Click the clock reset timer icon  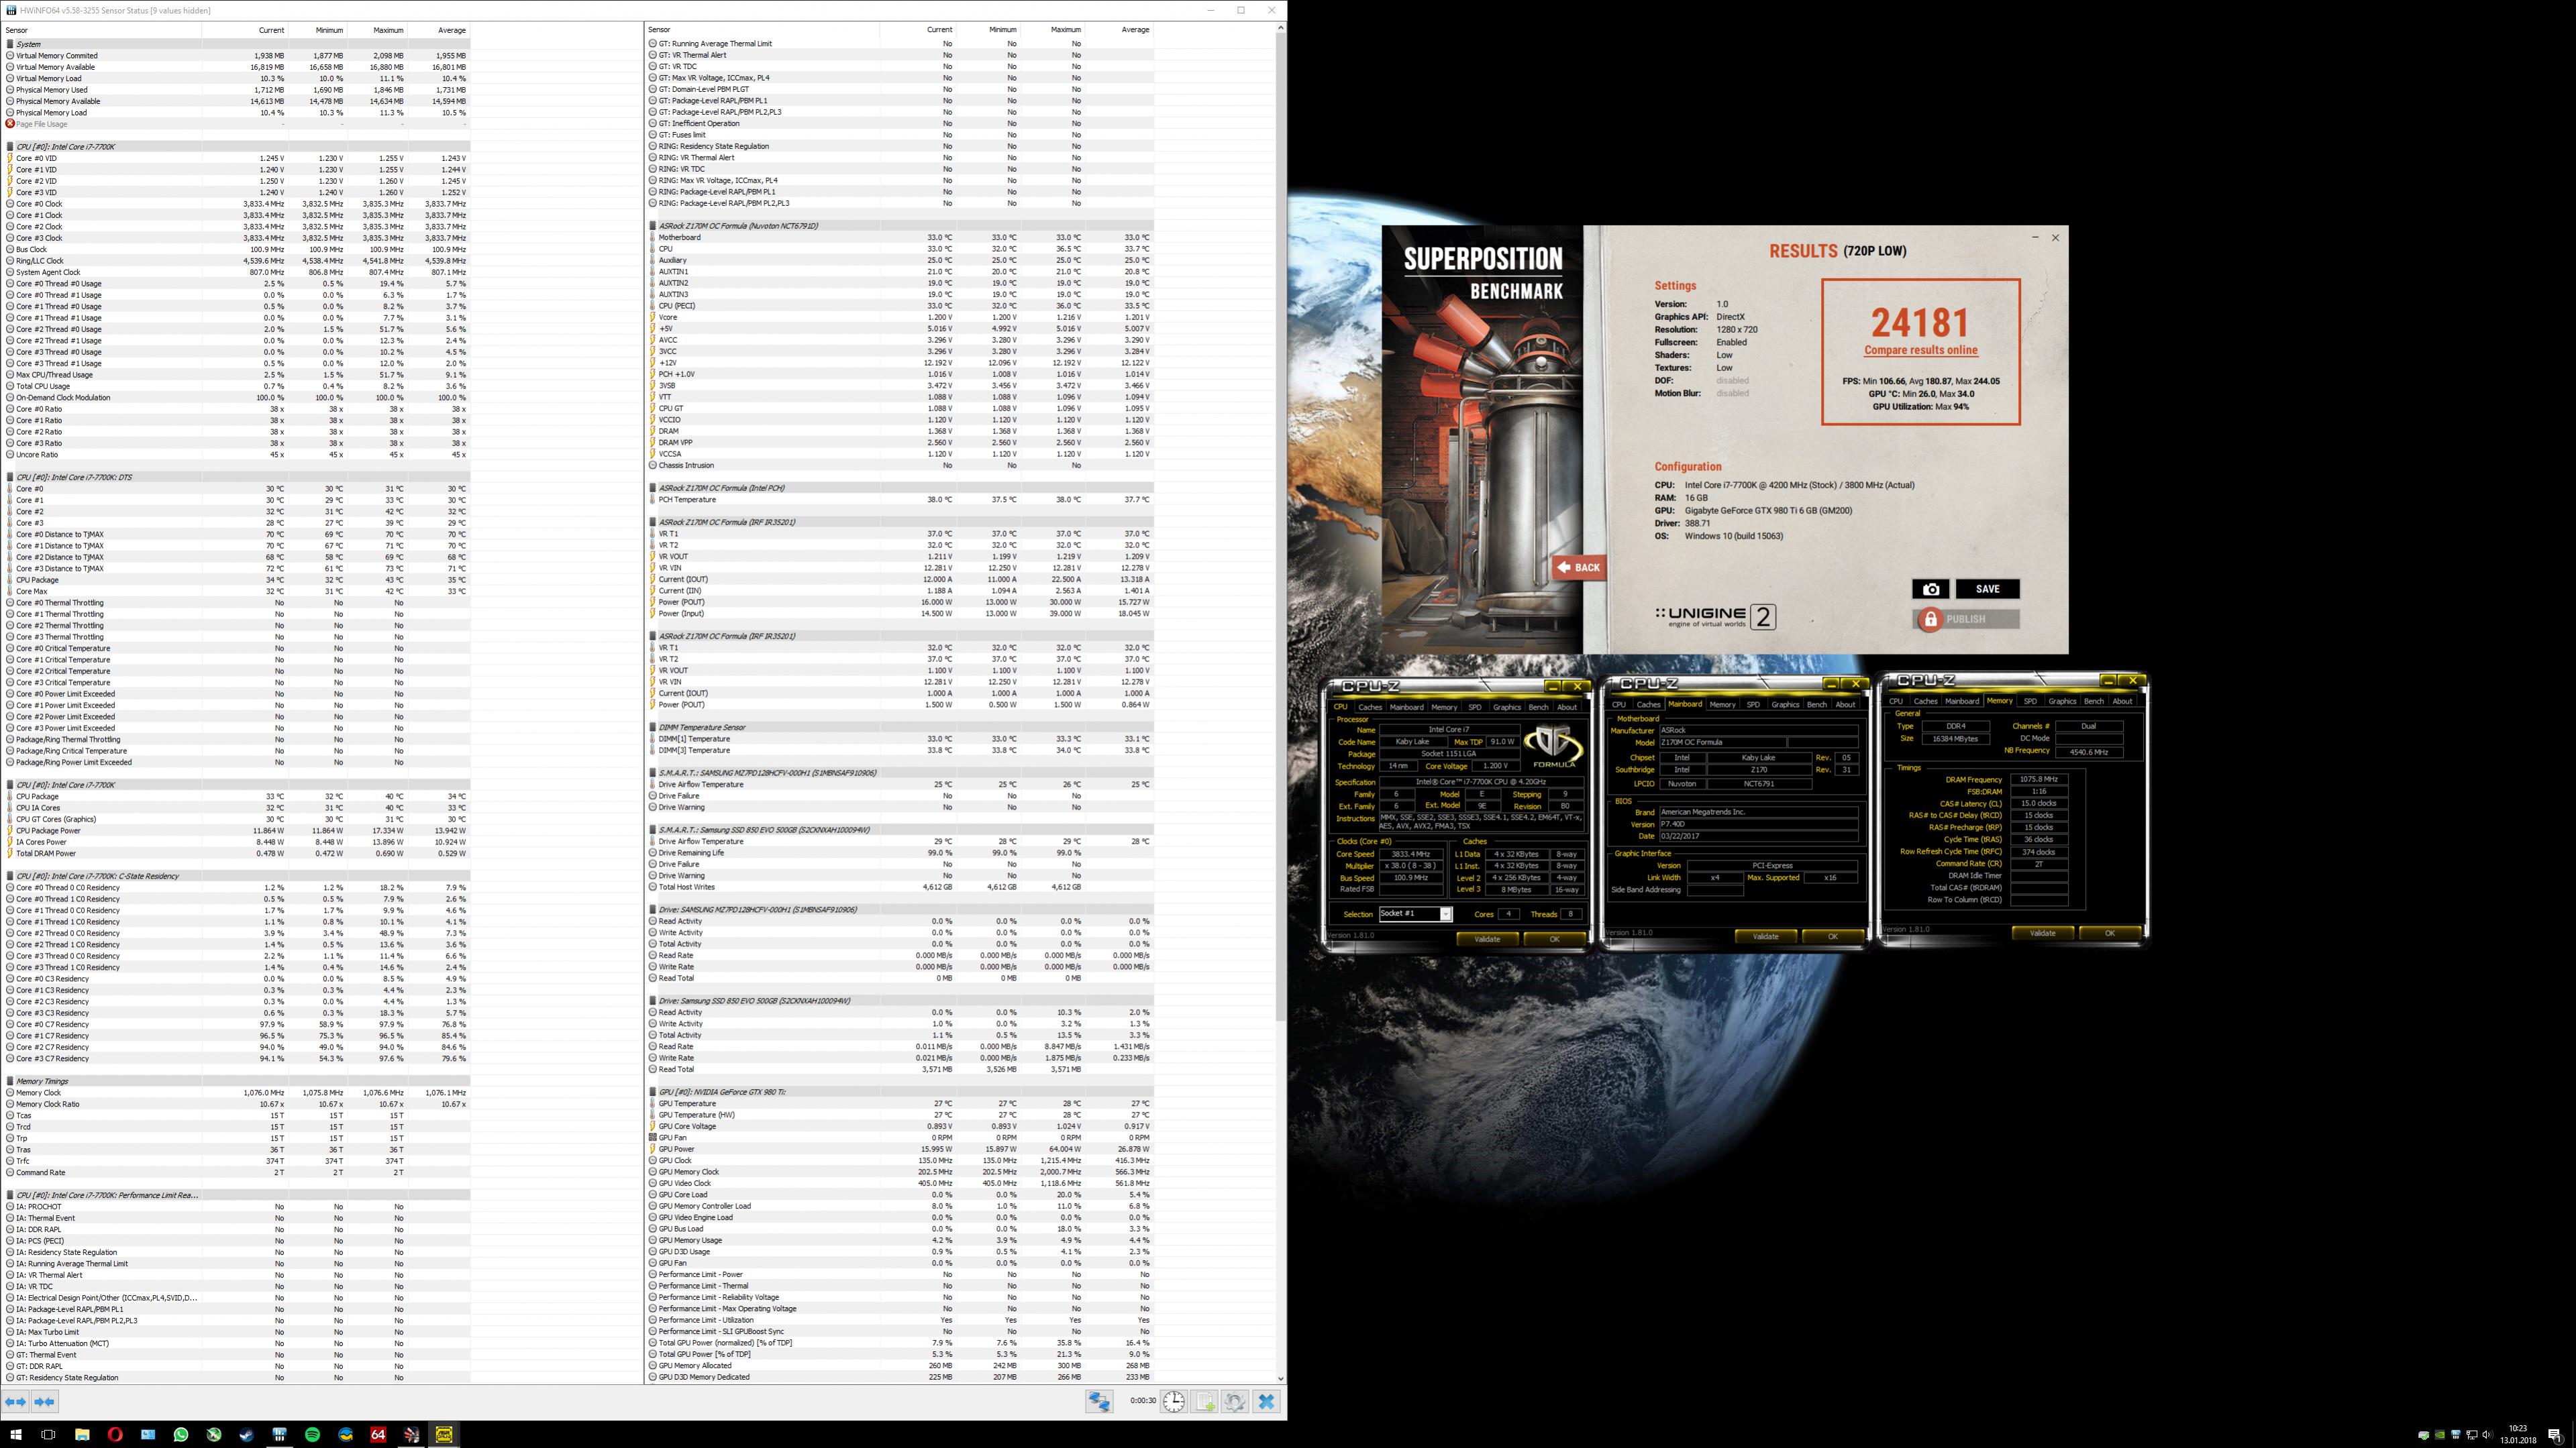pos(1174,1401)
